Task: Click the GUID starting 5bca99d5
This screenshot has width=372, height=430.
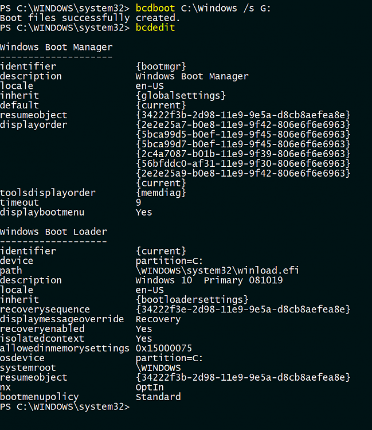Action: pos(243,134)
